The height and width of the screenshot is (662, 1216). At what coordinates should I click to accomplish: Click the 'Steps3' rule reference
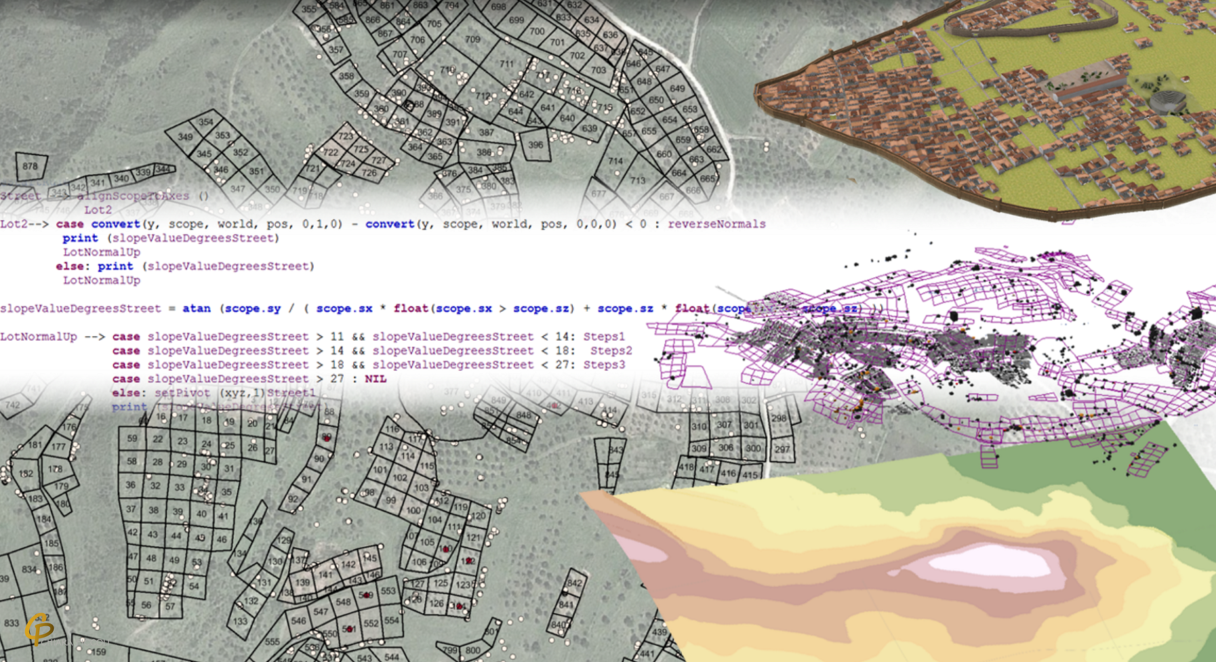[x=604, y=365]
